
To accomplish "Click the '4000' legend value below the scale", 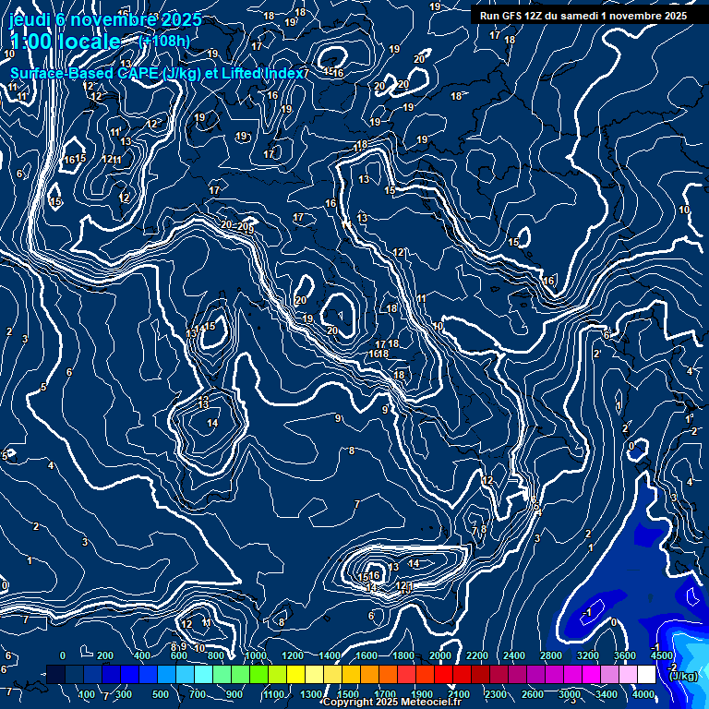I will point(643,694).
